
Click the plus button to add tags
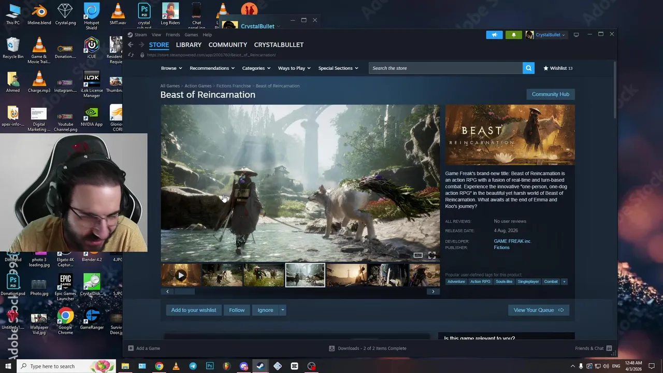564,281
